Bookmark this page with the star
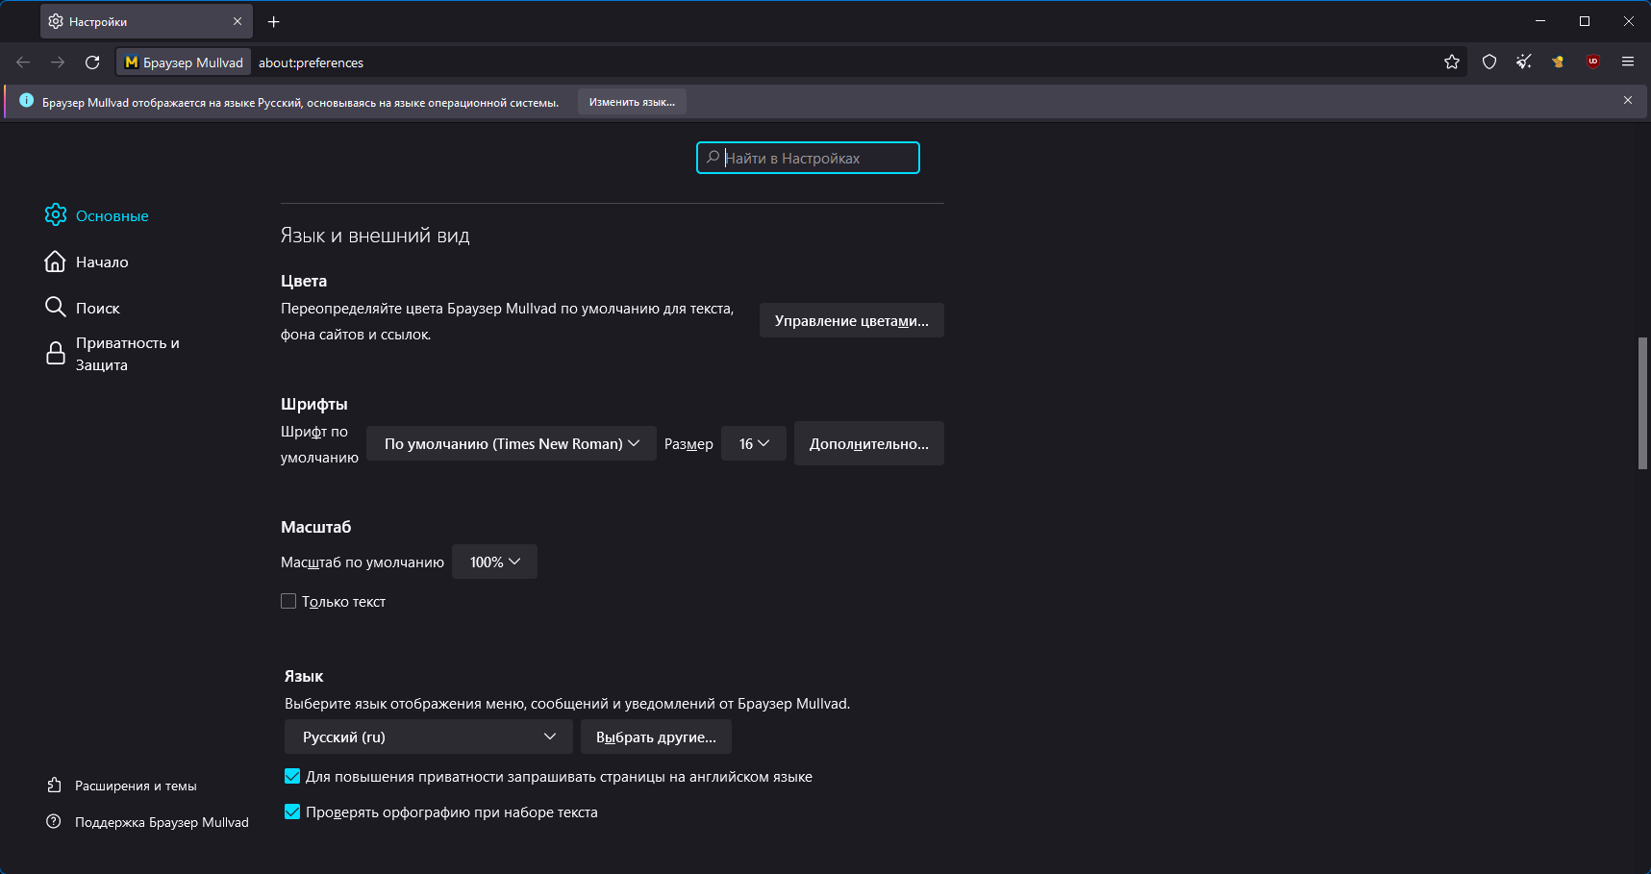Viewport: 1651px width, 874px height. coord(1452,62)
